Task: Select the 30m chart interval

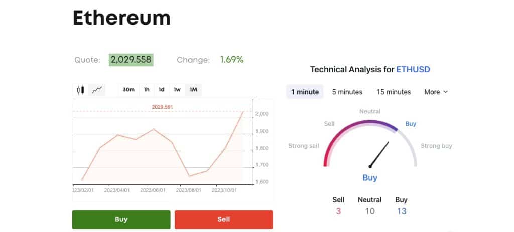Action: click(128, 90)
